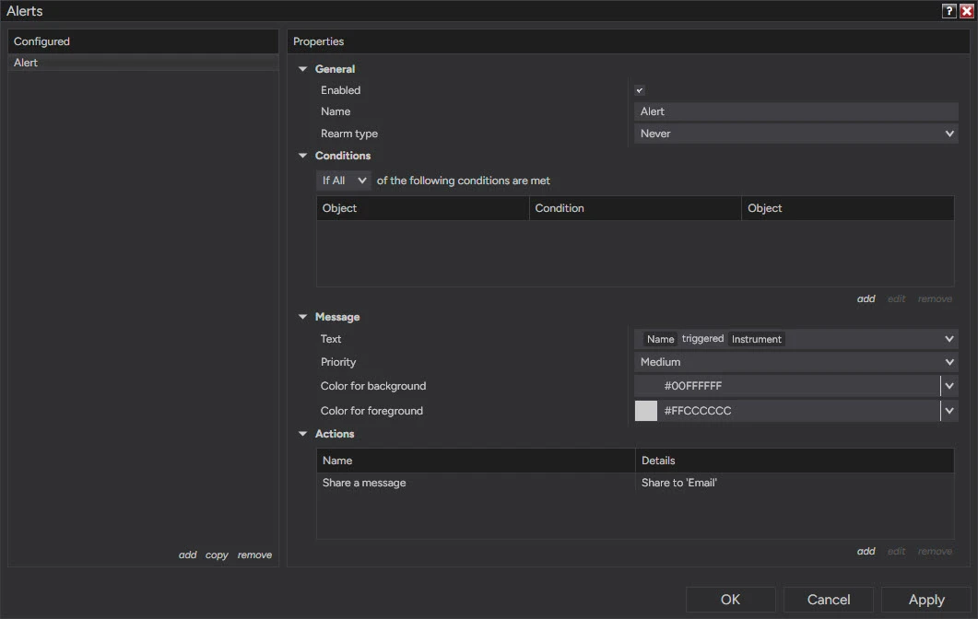Open the Rearm type dropdown
The image size is (978, 619).
click(x=795, y=134)
